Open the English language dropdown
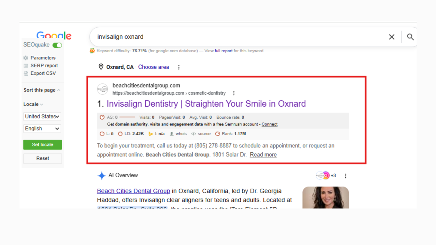 [42, 129]
